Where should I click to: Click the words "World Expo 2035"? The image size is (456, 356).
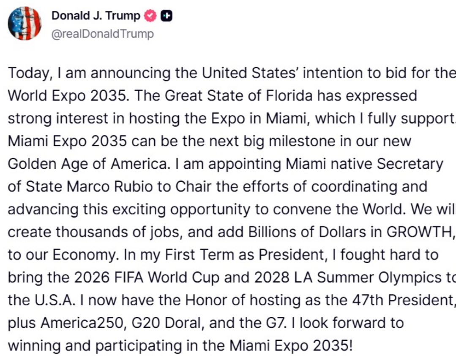point(68,95)
